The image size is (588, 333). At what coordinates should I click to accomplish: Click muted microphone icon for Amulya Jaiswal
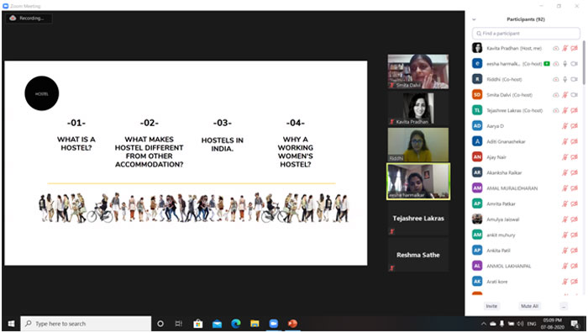[565, 219]
